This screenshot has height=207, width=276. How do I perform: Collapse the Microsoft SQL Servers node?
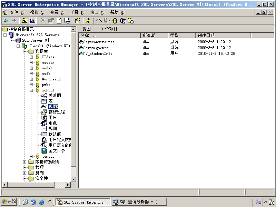(5, 35)
